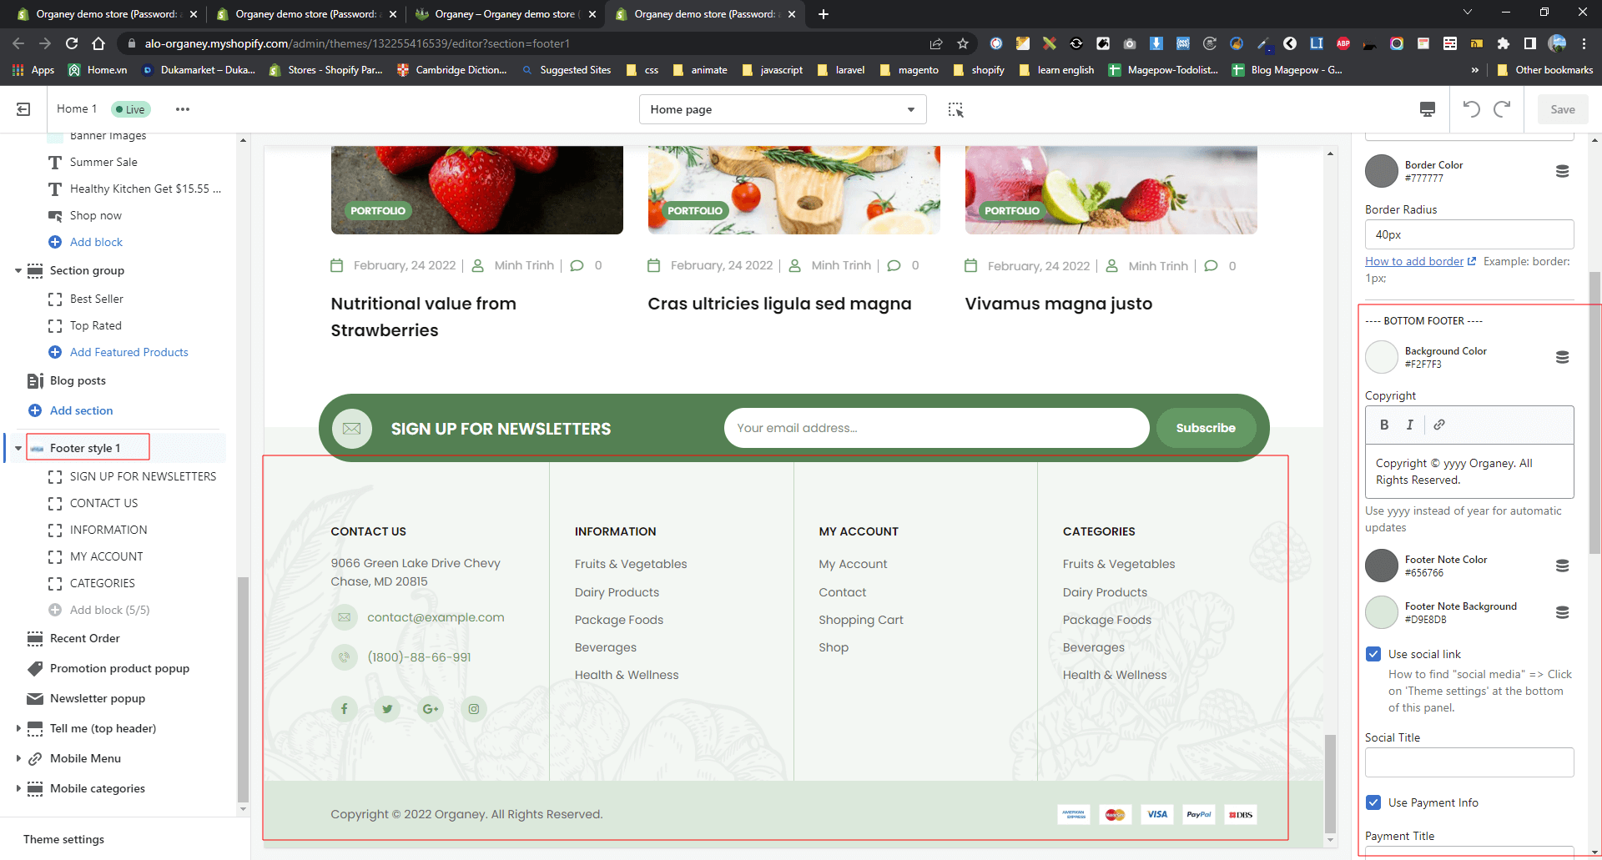The image size is (1602, 860).
Task: Open the Home page template dropdown
Action: click(782, 109)
